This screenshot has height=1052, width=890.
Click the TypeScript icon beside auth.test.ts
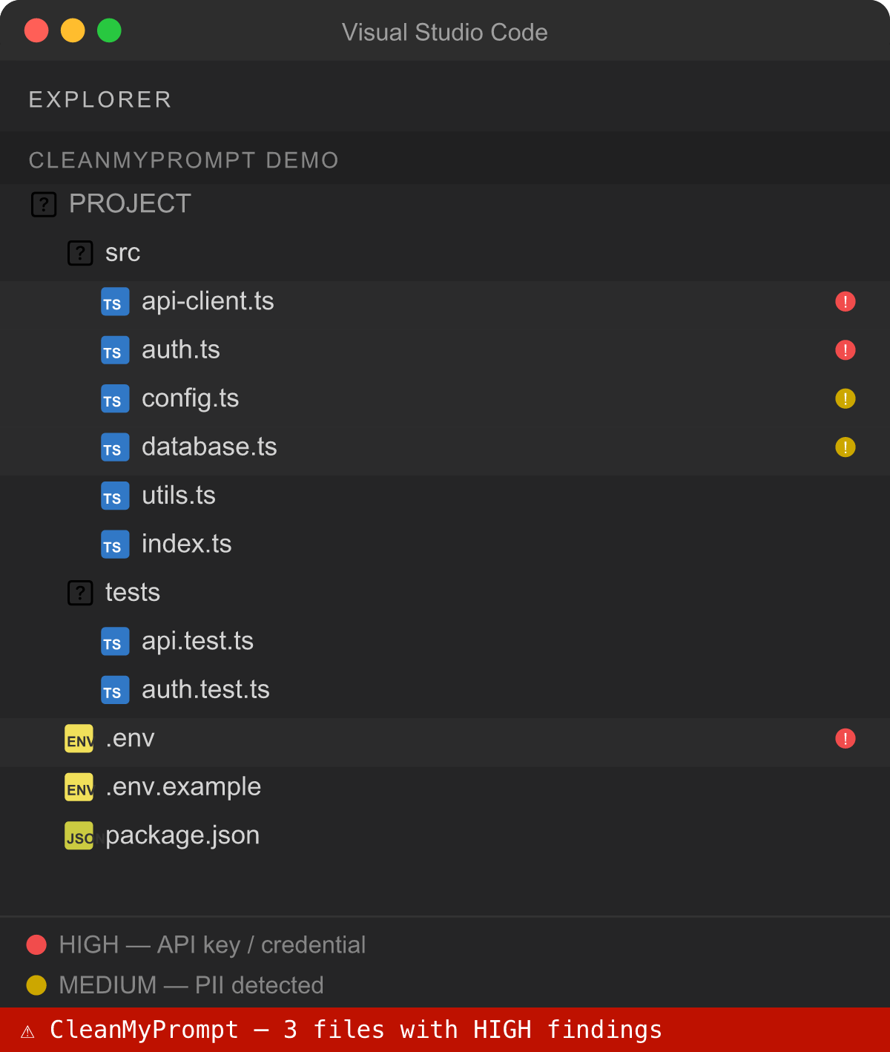click(x=115, y=690)
